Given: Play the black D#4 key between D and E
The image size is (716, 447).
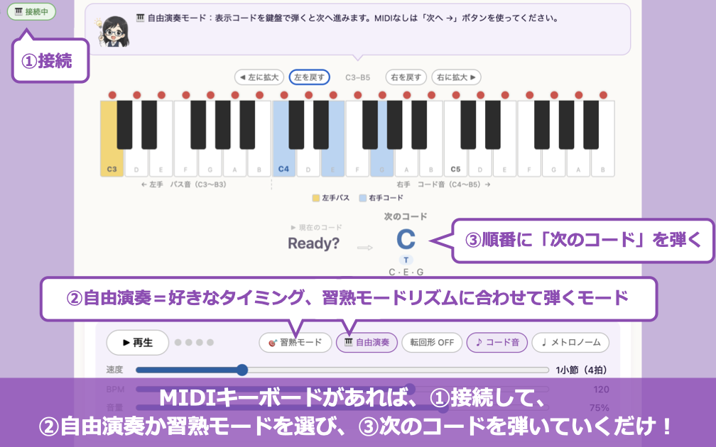Looking at the screenshot, I should pos(321,125).
